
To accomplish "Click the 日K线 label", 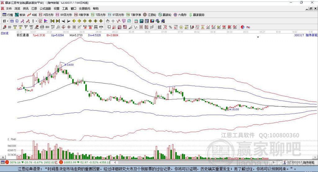I will 5,33.
